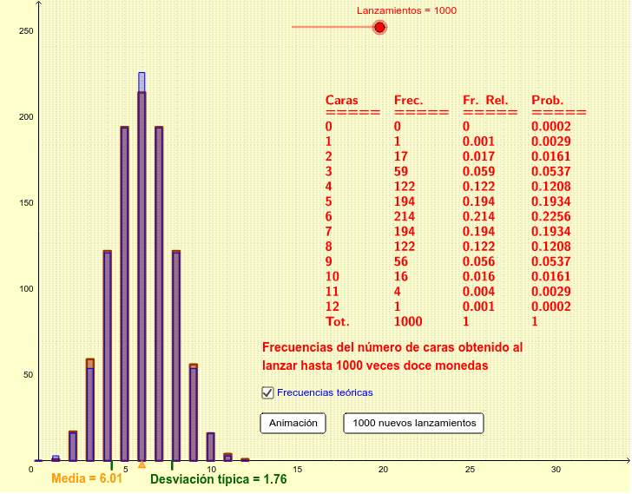Image resolution: width=632 pixels, height=494 pixels.
Task: Click the Frecuencias teóricas blue label text
Action: [x=325, y=392]
